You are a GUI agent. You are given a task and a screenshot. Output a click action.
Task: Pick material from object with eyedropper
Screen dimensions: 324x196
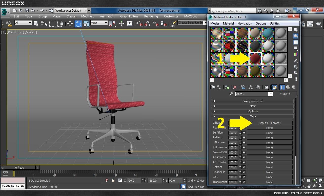coord(231,94)
